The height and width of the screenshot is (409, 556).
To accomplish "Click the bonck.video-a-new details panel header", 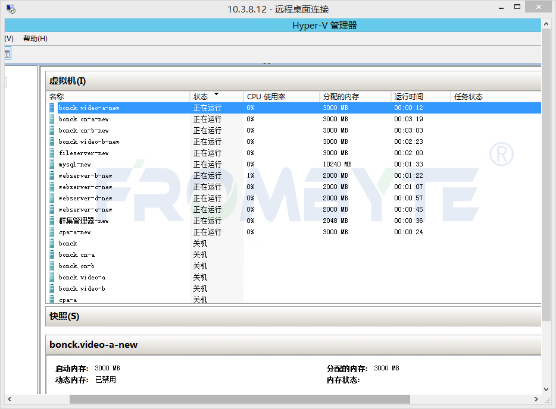I will coord(293,345).
